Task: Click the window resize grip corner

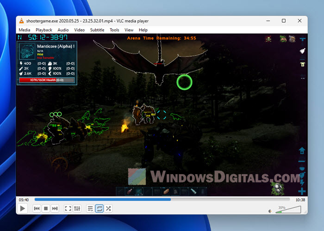Action: click(x=305, y=212)
